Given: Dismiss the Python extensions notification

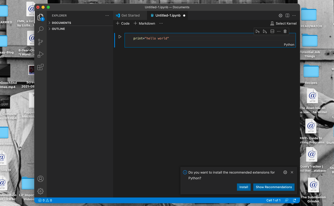Looking at the screenshot, I should click(292, 172).
